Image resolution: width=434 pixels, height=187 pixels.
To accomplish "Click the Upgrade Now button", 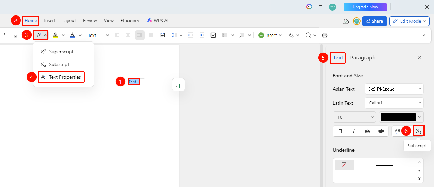I will 365,7.
